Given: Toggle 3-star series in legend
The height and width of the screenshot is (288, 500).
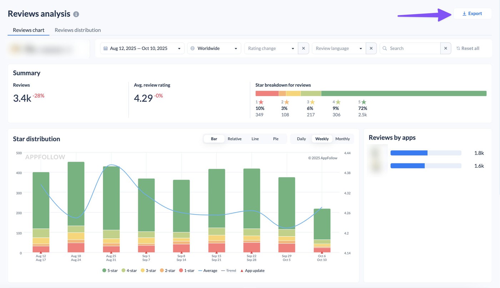Looking at the screenshot, I should click(x=148, y=271).
